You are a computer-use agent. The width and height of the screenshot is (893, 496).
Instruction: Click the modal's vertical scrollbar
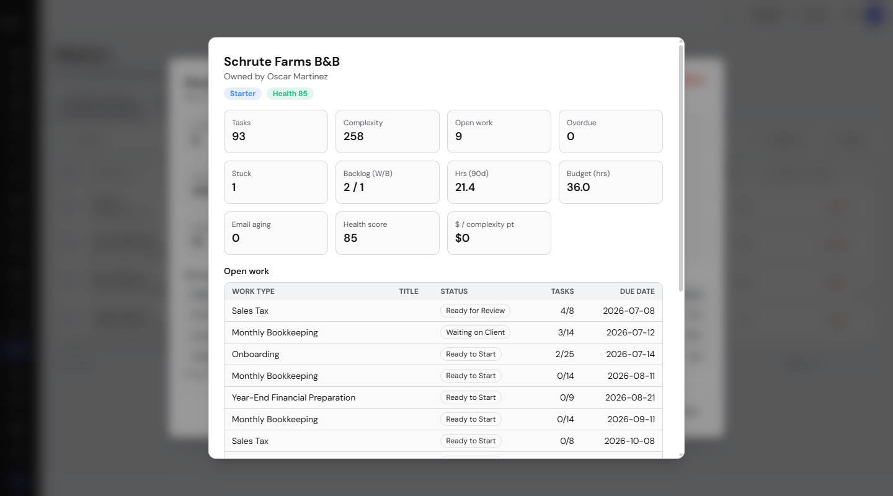(x=681, y=167)
